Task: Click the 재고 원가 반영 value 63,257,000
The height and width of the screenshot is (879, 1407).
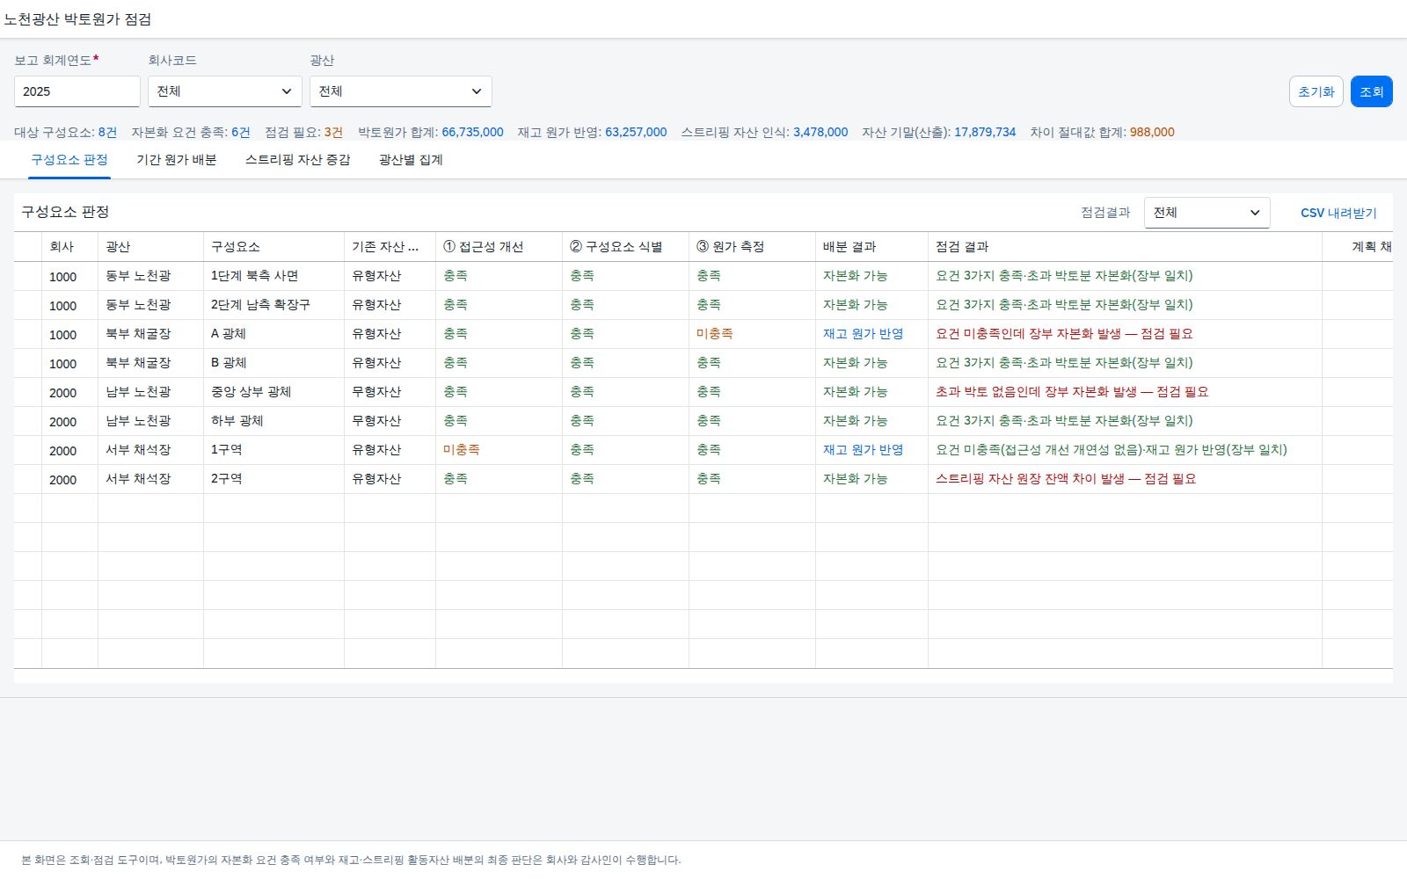Action: (x=636, y=133)
